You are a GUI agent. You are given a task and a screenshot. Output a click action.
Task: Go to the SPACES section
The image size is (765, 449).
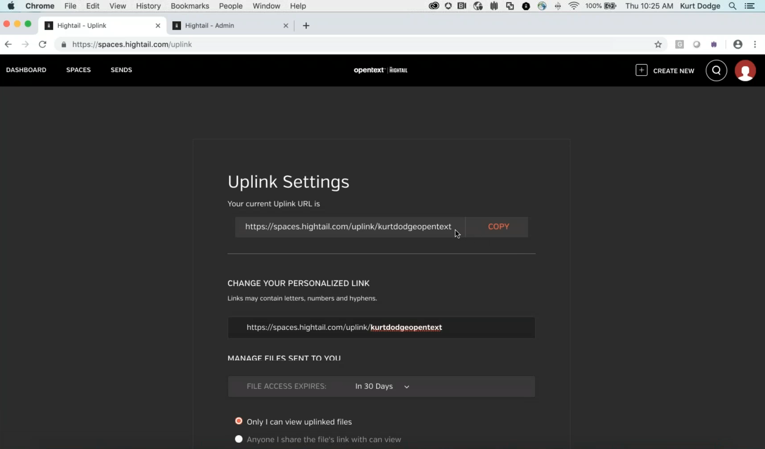[78, 70]
